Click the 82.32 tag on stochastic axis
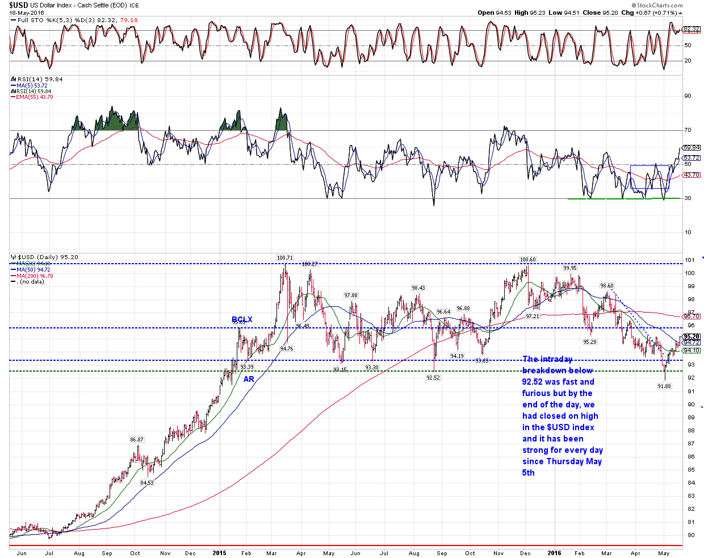The width and height of the screenshot is (704, 558). (x=691, y=29)
